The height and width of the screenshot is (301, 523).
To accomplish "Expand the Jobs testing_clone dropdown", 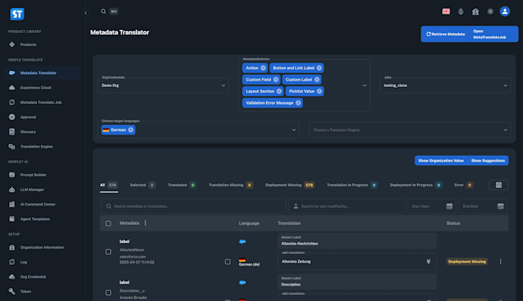I will click(445, 85).
